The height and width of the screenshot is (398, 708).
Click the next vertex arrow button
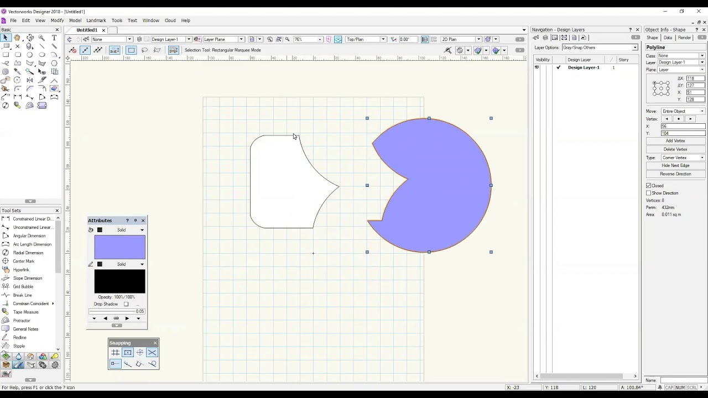tap(690, 119)
